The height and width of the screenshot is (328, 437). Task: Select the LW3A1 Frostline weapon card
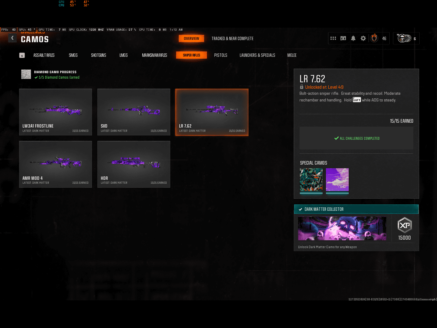pos(56,112)
